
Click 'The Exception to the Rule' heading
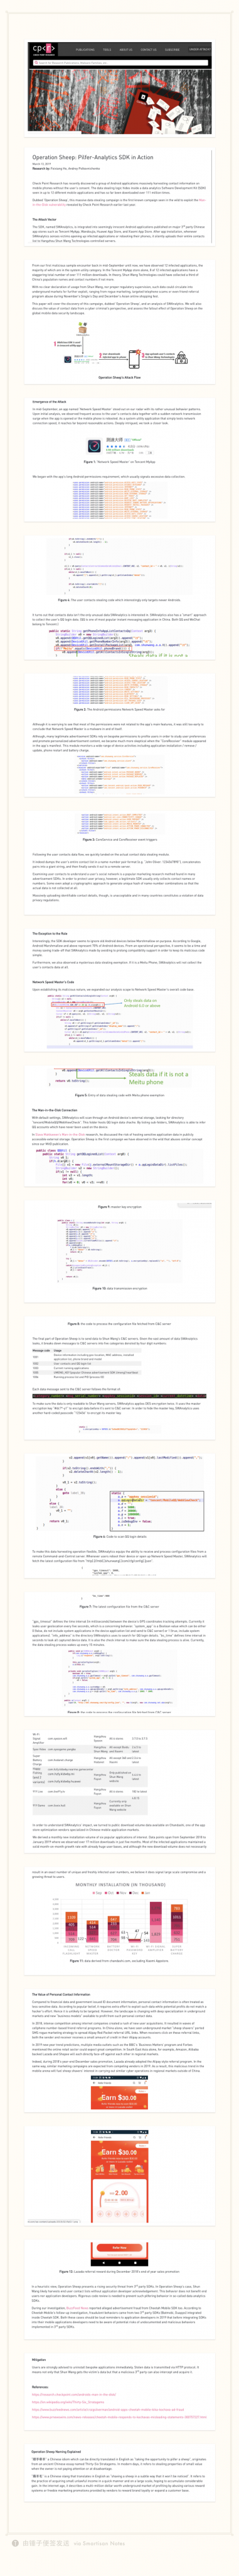click(50, 933)
